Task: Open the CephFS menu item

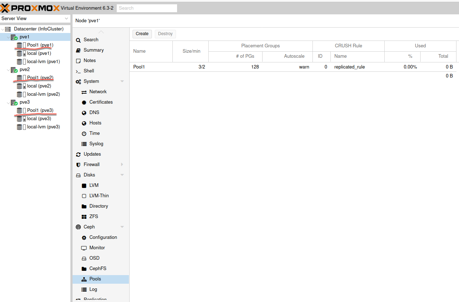Action: click(x=101, y=269)
